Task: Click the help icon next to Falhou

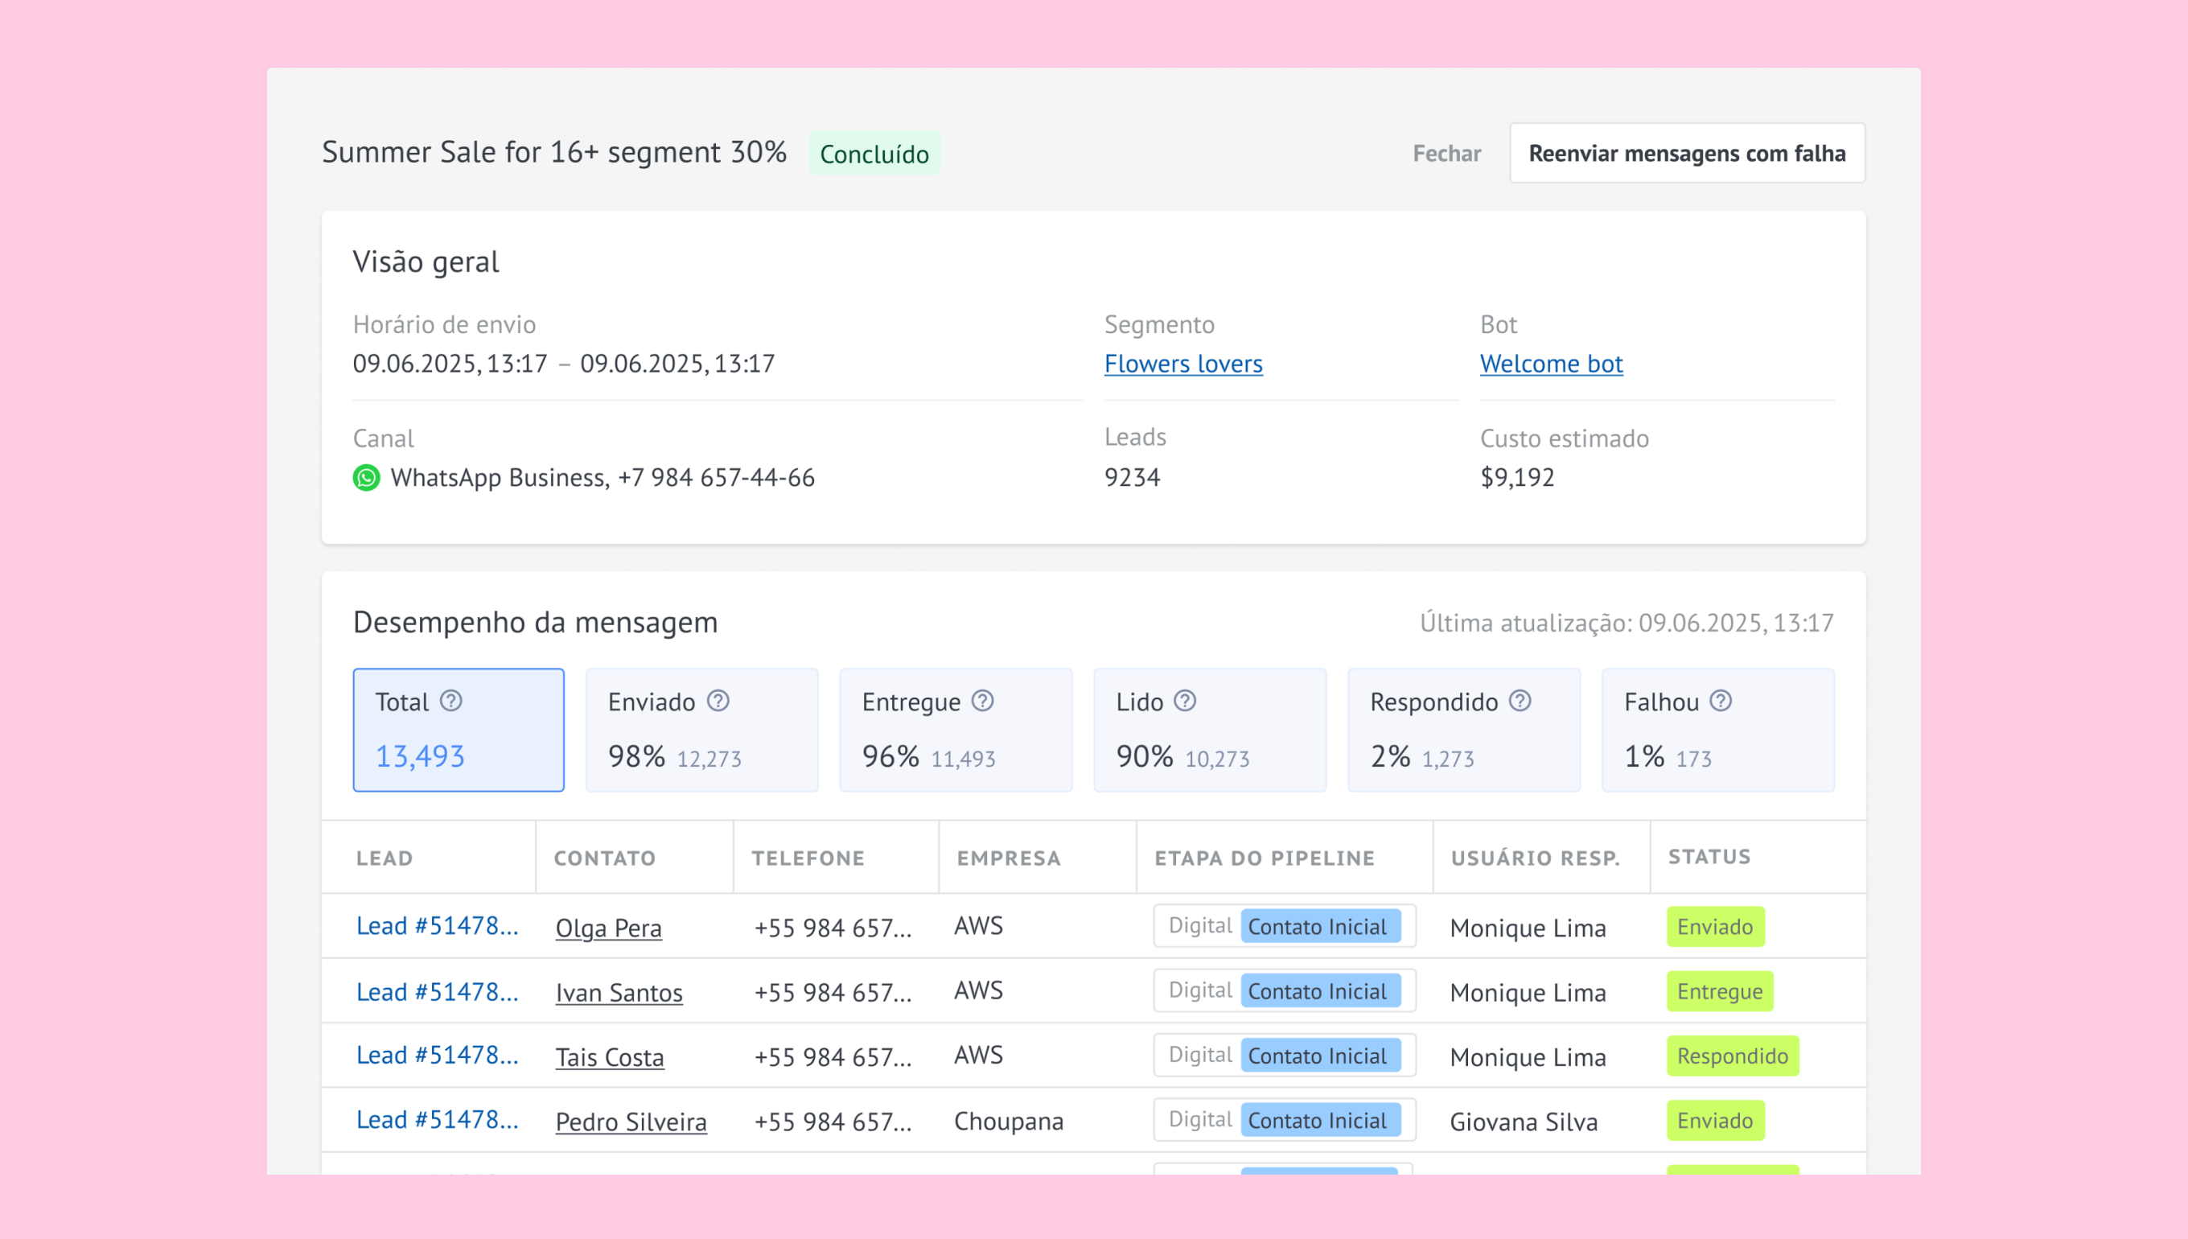Action: pos(1721,700)
